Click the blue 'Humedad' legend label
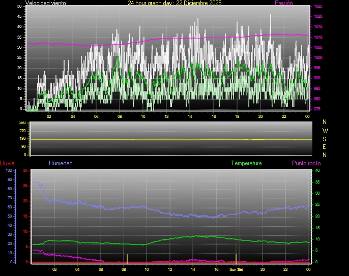This screenshot has width=349, height=276. (61, 163)
